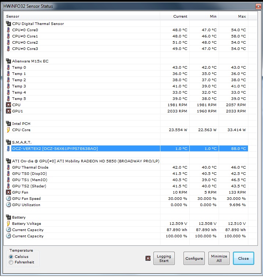
Task: Select the GPU Thermal Diode row
Action: coord(30,167)
